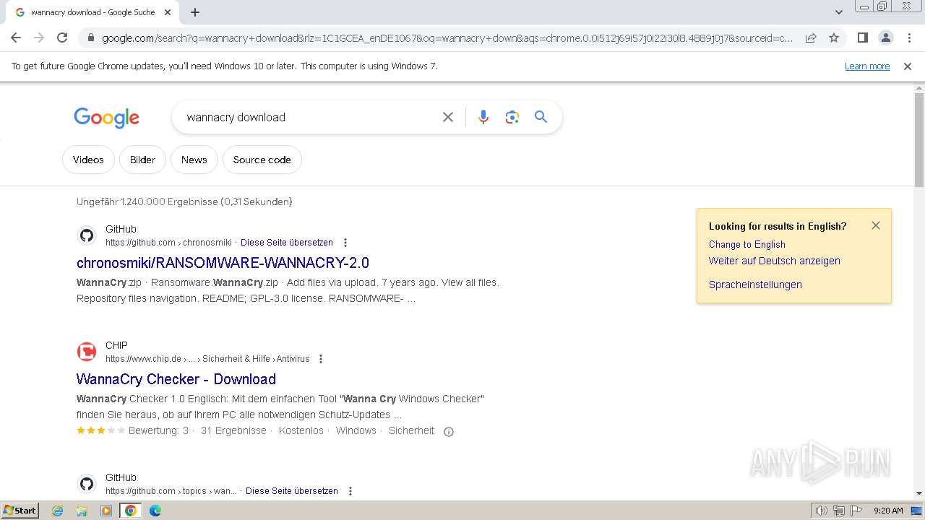Open a new browser tab
Viewport: 925px width, 520px height.
pos(195,12)
